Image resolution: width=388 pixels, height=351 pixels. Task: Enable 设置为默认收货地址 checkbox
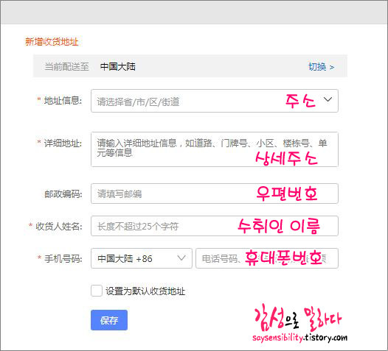(96, 291)
